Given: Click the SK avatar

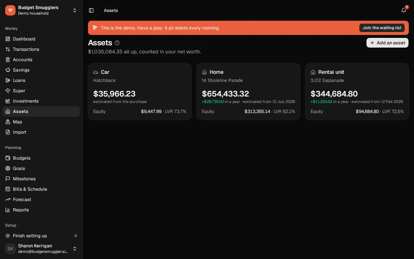Looking at the screenshot, I should click(x=10, y=249).
